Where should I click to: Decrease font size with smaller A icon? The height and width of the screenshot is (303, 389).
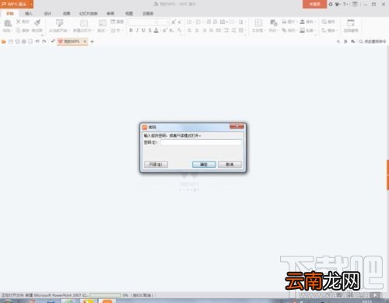(180, 23)
